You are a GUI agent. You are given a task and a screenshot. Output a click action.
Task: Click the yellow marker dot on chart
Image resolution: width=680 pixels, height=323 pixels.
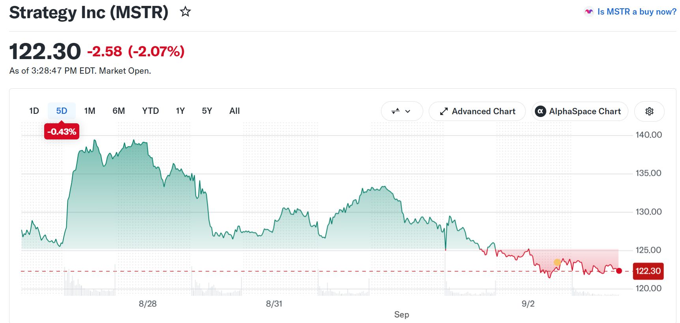pyautogui.click(x=557, y=262)
